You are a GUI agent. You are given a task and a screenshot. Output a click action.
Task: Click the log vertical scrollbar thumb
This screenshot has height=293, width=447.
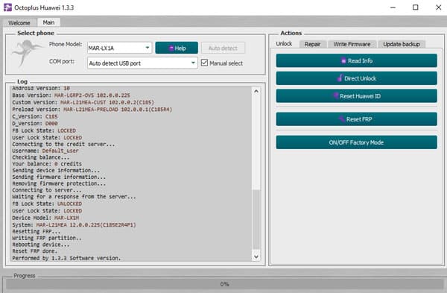pyautogui.click(x=256, y=219)
